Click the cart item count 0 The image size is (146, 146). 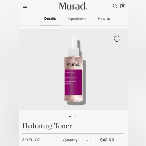click(x=123, y=6)
